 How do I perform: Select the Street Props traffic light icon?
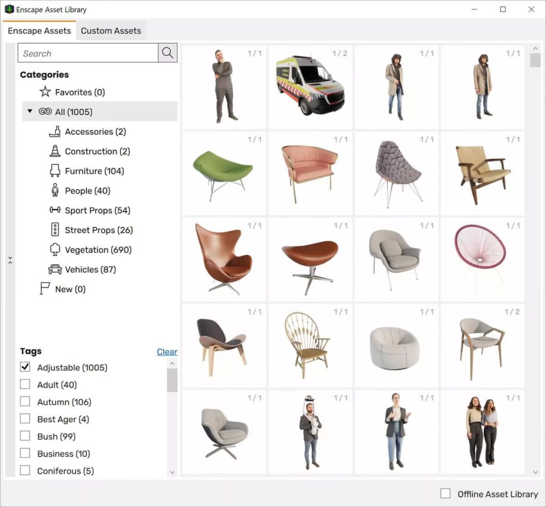click(x=55, y=230)
